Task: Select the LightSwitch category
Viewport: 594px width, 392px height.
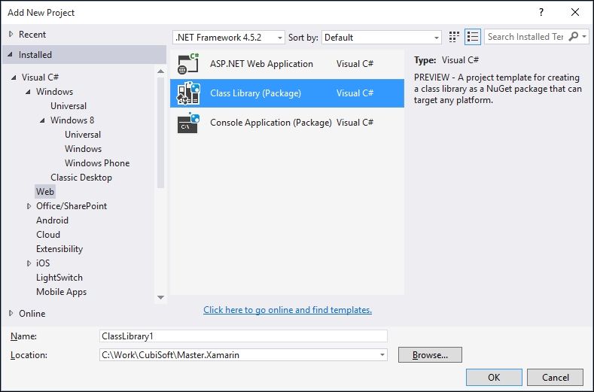Action: (59, 278)
